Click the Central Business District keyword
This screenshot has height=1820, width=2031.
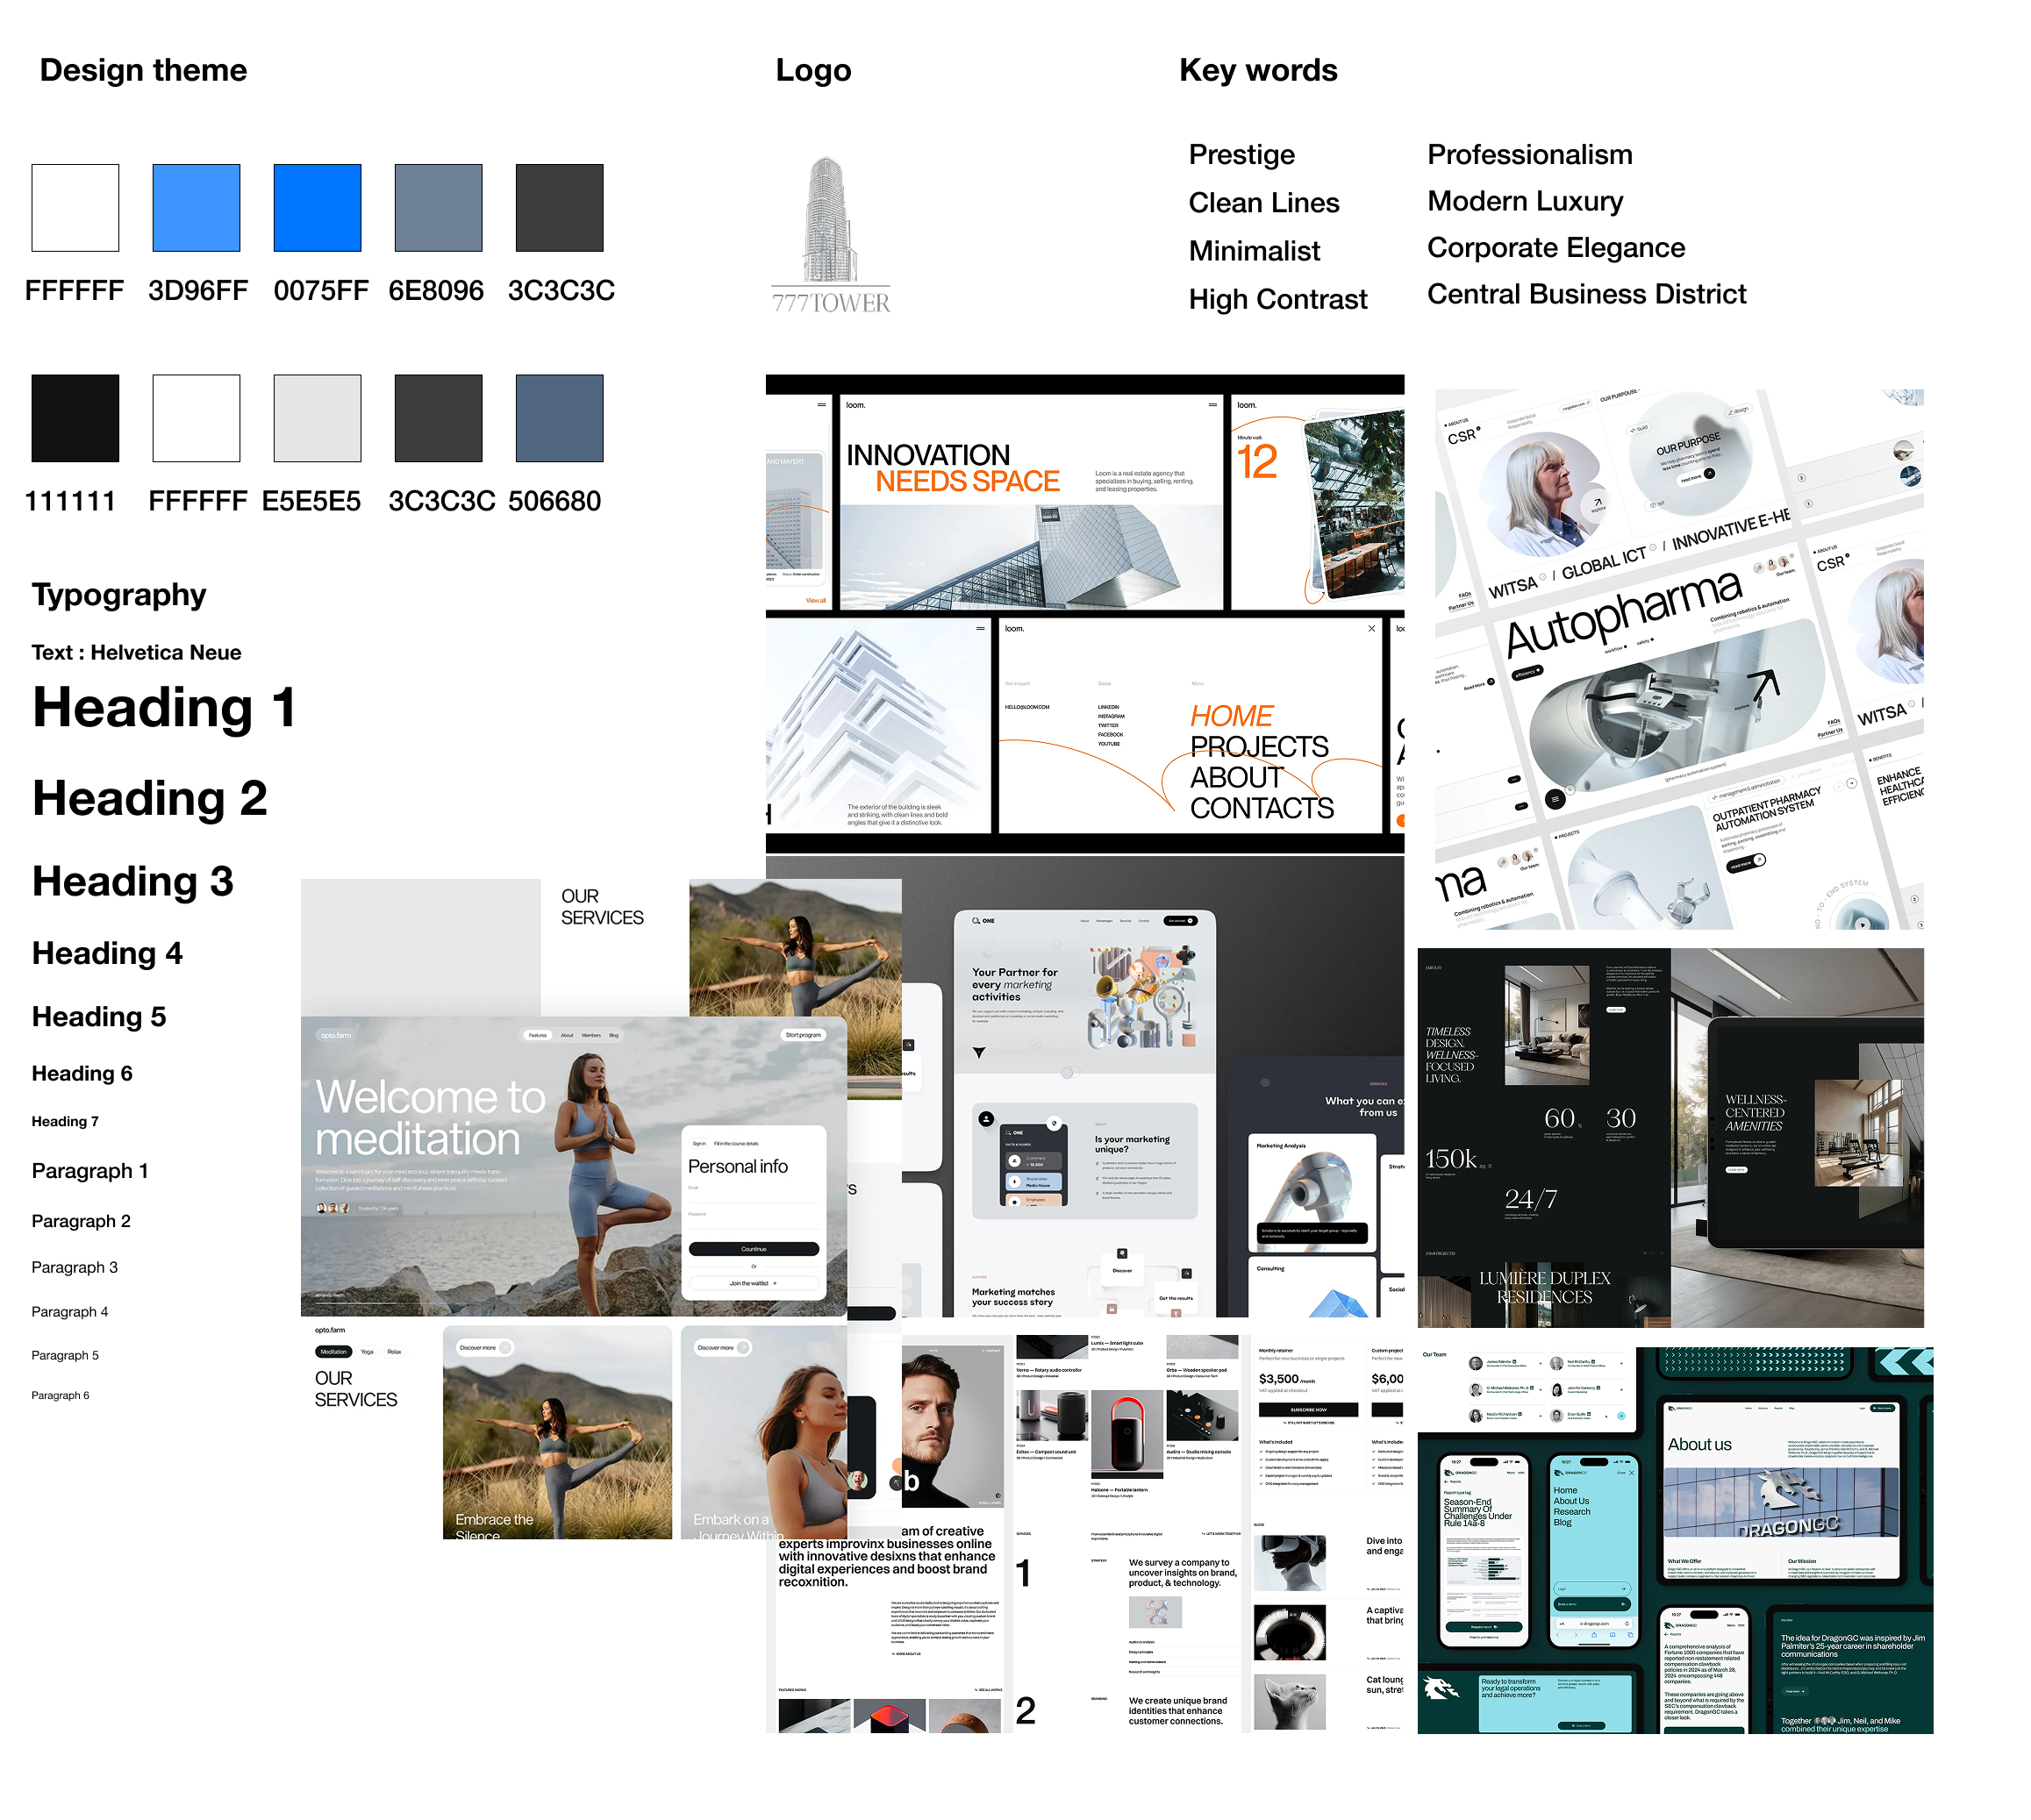tap(1585, 294)
